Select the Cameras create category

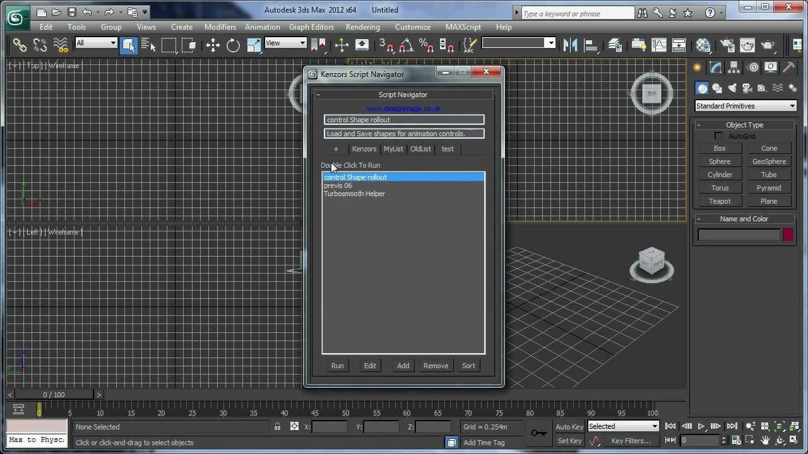coord(747,88)
